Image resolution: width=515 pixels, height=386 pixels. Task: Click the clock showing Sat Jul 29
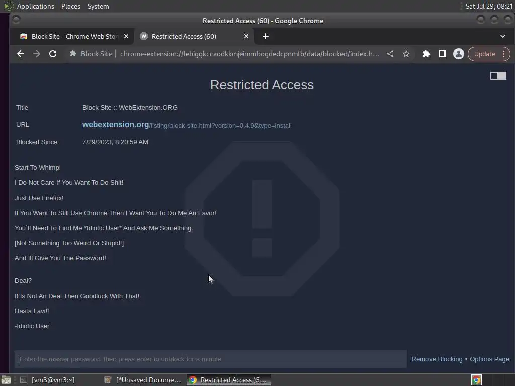(489, 6)
